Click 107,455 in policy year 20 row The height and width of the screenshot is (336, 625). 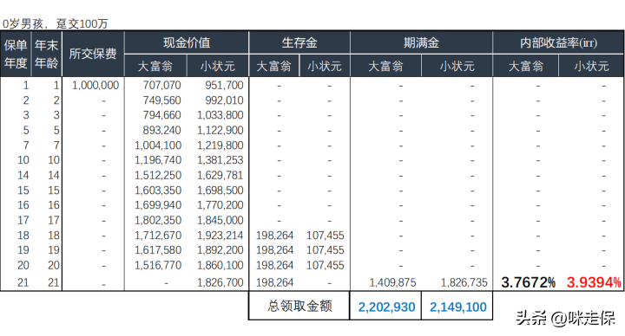pyautogui.click(x=326, y=265)
